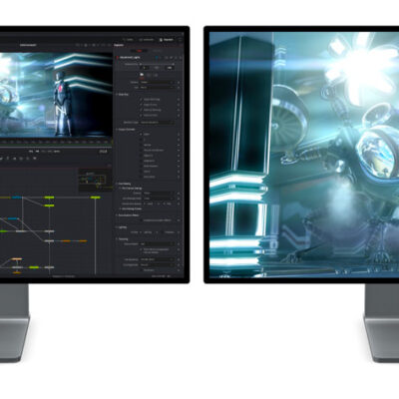The width and height of the screenshot is (399, 399).
Task: Select the second Inspector controls tab icon
Action: click(149, 75)
